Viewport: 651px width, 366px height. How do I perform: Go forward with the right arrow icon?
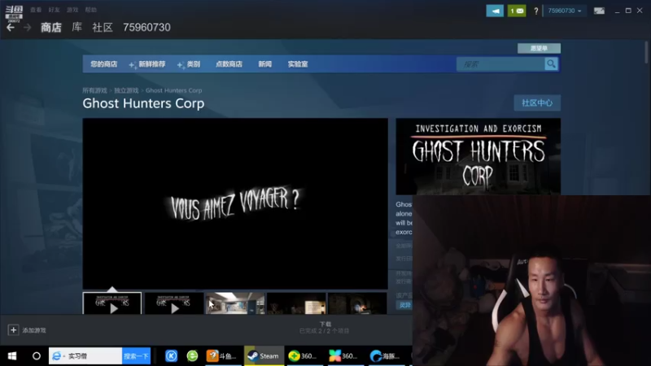(x=28, y=28)
